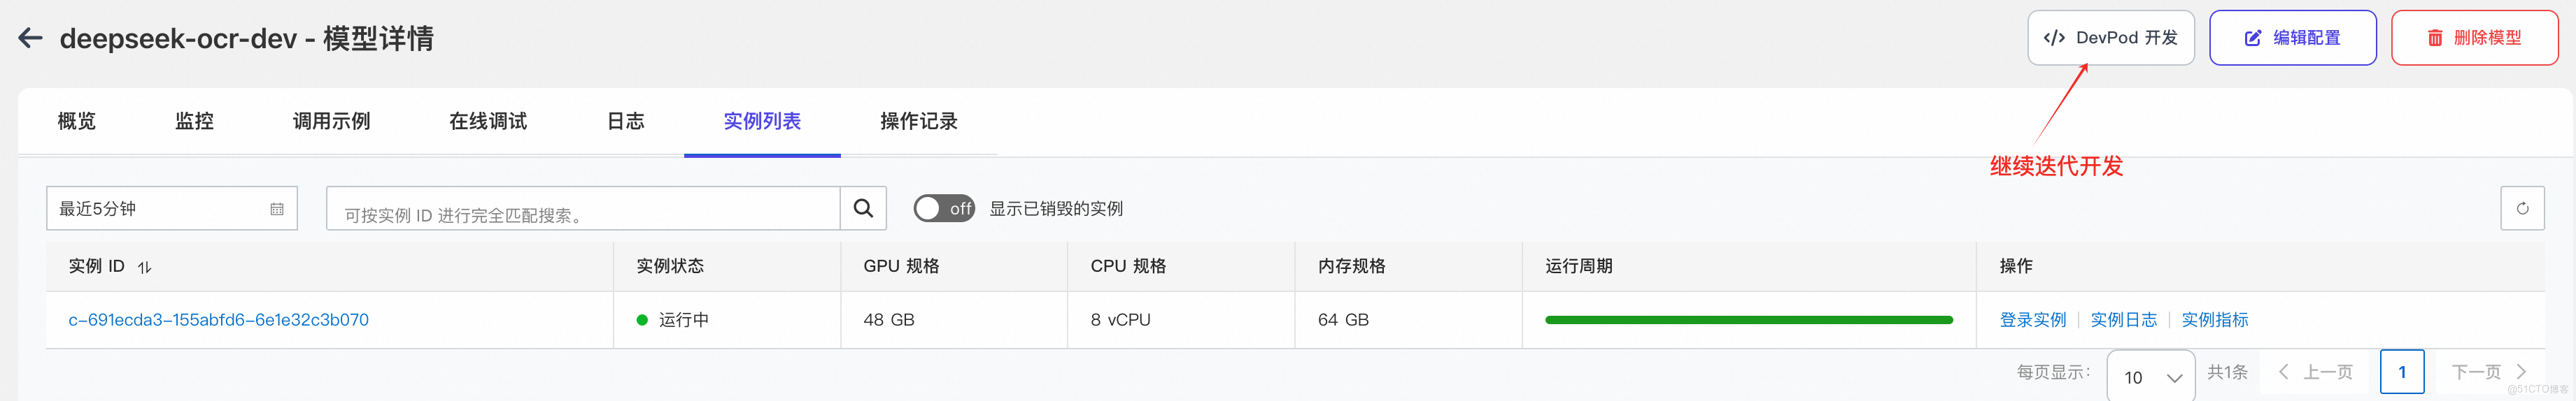Viewport: 2576px width, 401px height.
Task: Click 实例指标 link
Action: 2214,320
